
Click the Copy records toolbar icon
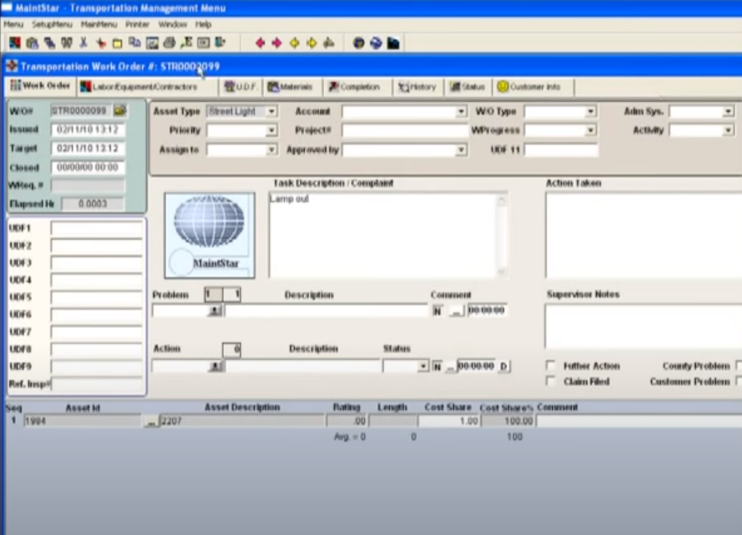pos(134,42)
